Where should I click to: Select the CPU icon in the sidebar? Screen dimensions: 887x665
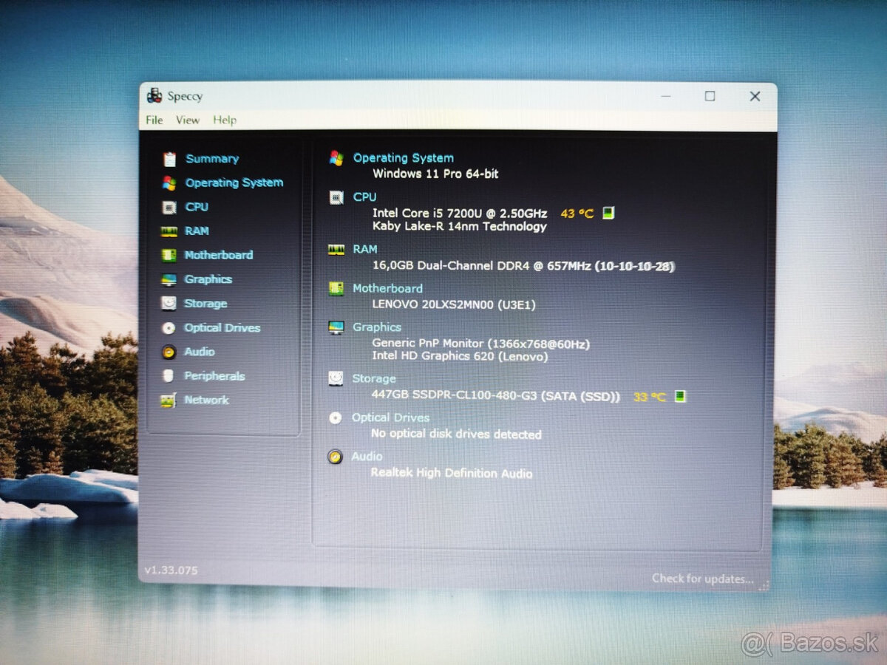(x=171, y=207)
